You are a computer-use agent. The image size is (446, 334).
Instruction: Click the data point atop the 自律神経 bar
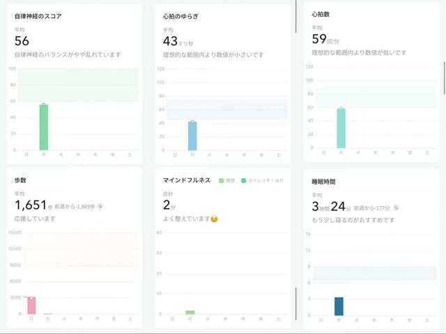(43, 105)
